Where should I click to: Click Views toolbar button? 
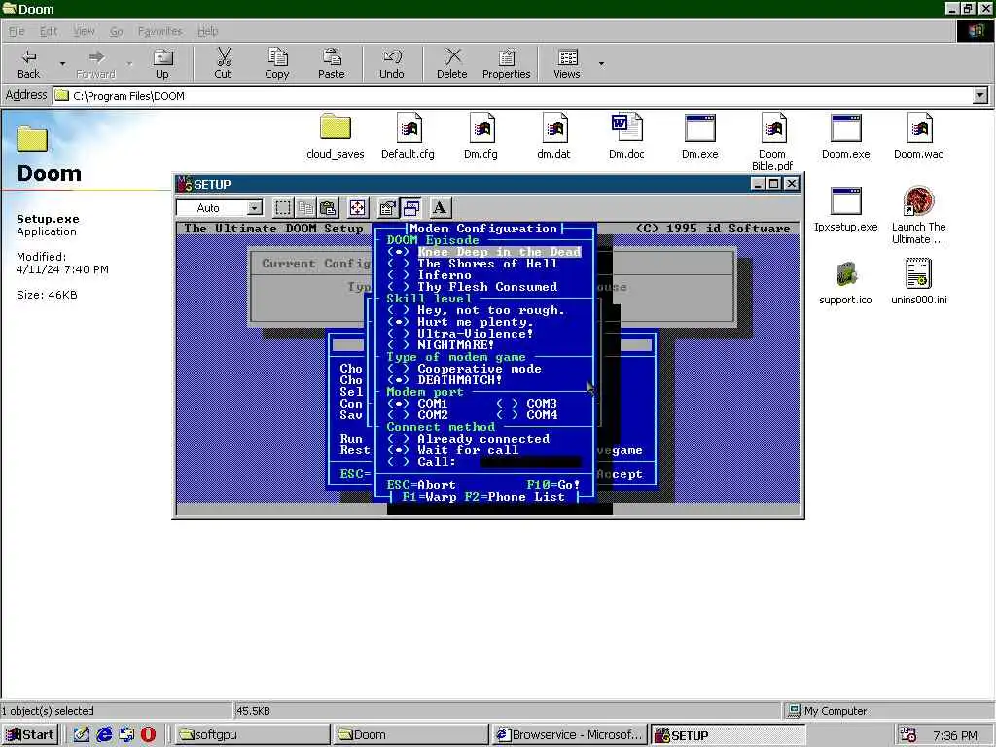tap(567, 63)
